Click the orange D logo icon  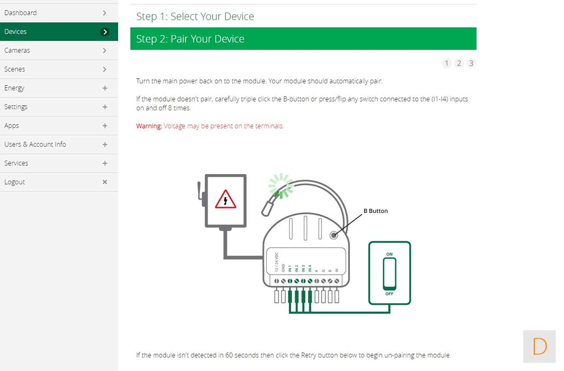(x=539, y=346)
